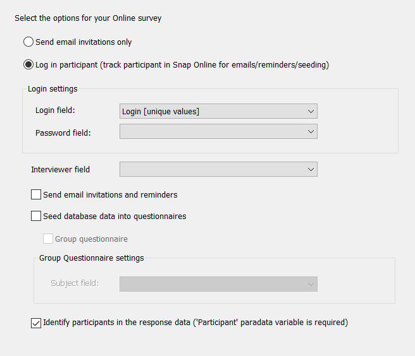Enable "Send email invitations and reminders" checkbox
The height and width of the screenshot is (356, 415).
click(x=36, y=194)
